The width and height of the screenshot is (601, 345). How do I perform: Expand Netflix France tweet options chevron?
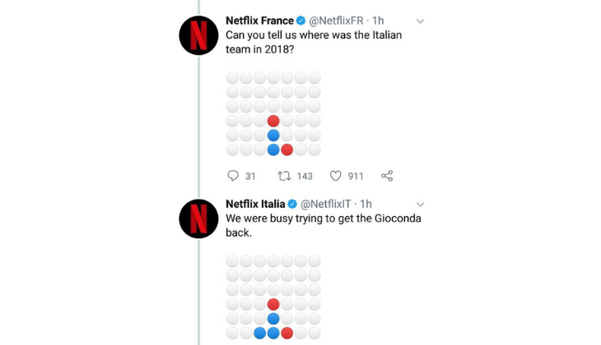tap(420, 21)
